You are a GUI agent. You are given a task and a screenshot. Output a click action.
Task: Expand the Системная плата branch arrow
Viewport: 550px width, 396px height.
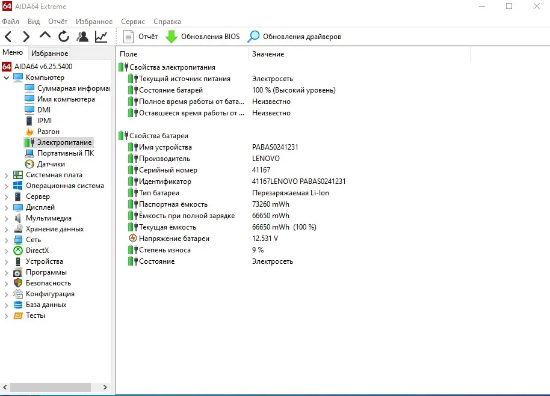6,175
